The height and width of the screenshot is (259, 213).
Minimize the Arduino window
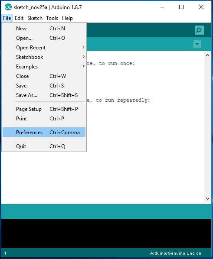point(162,7)
